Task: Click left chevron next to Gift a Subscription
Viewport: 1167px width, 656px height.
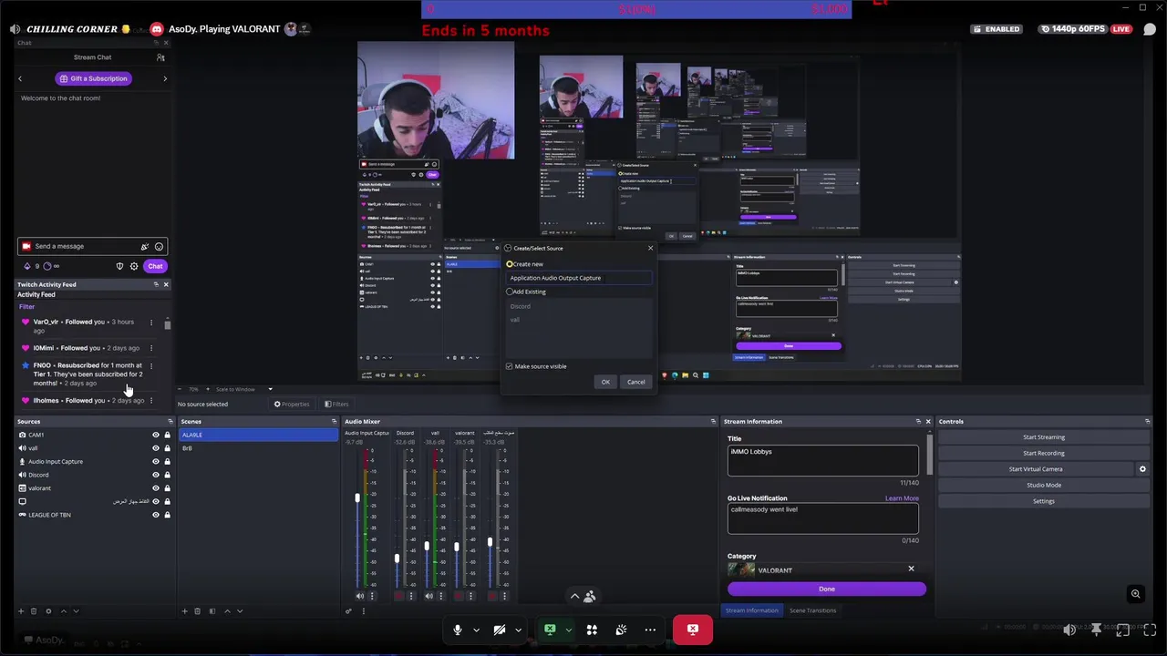Action: click(20, 78)
